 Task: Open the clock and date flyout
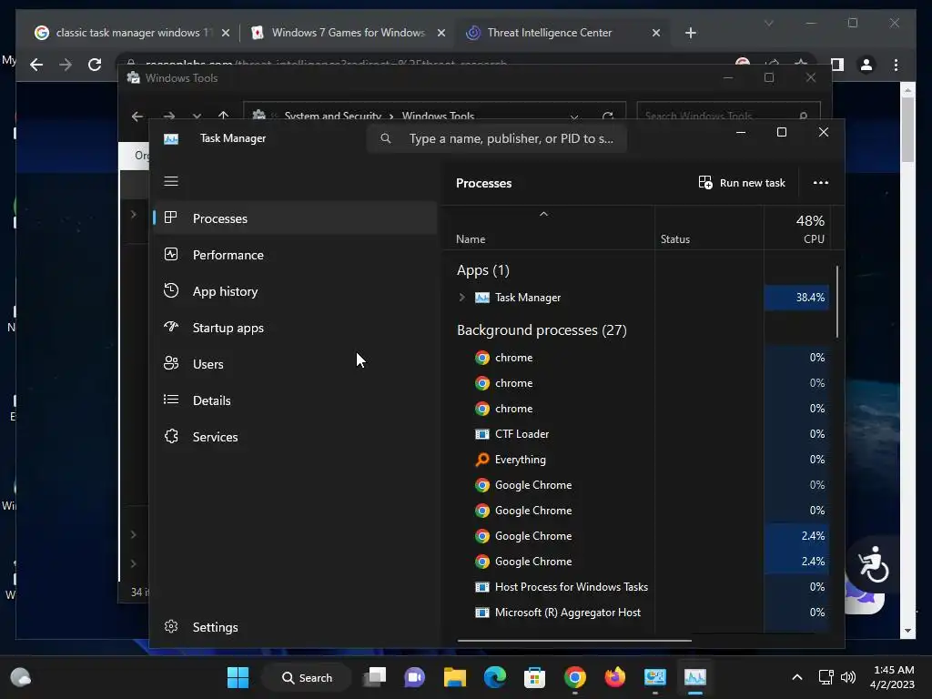click(x=892, y=677)
